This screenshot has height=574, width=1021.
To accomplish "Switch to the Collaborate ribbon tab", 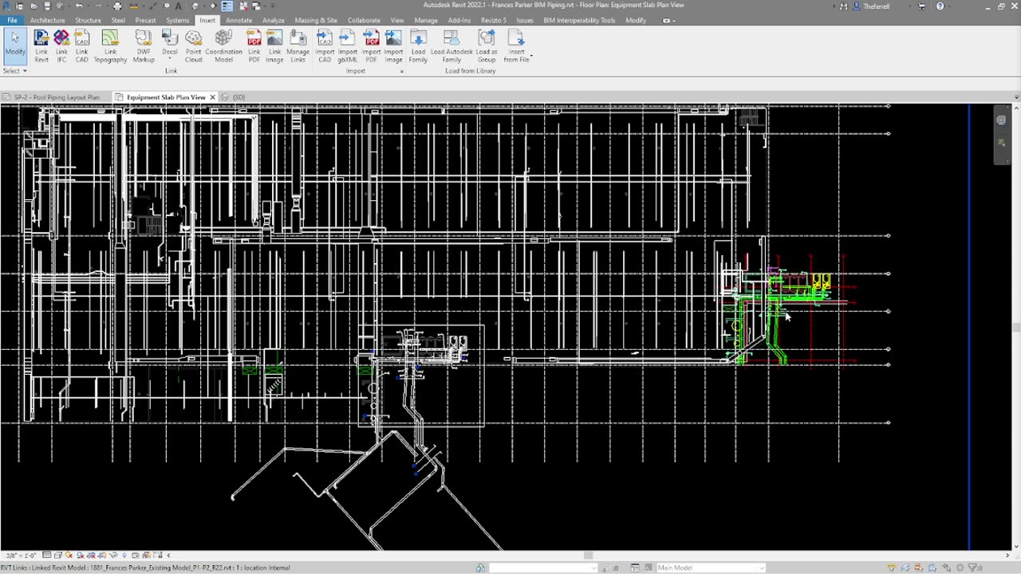I will click(x=364, y=20).
